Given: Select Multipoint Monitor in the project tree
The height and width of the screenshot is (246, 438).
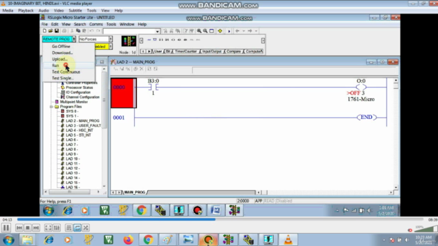Looking at the screenshot, I should (74, 102).
